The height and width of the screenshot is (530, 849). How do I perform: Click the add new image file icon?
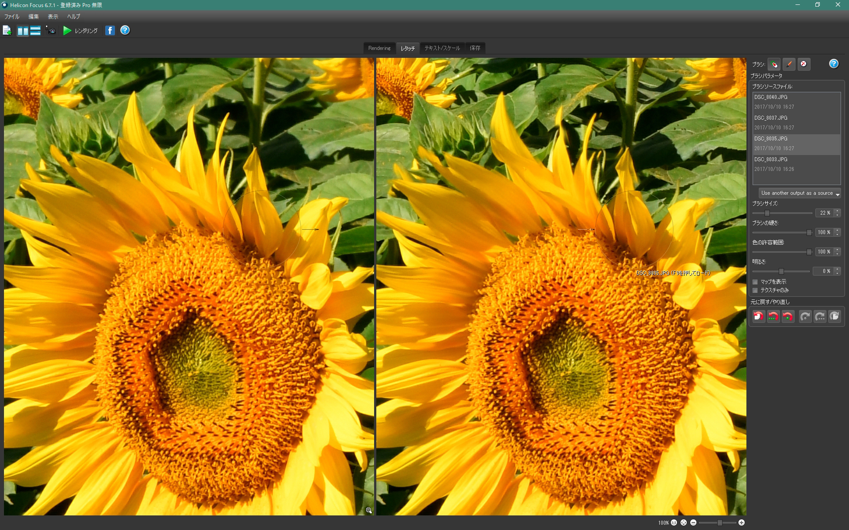click(7, 30)
